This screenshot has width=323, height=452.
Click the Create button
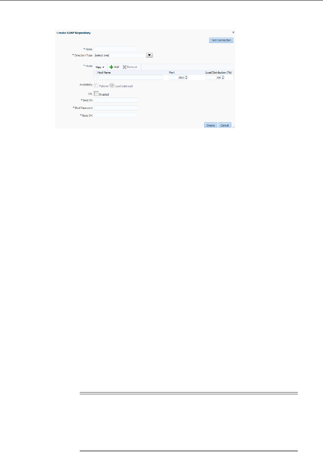click(x=210, y=125)
